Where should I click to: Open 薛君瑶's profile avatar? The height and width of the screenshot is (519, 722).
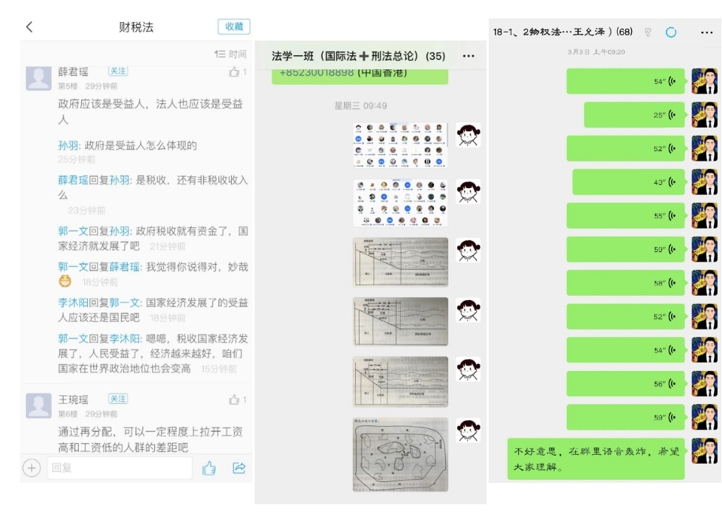coord(39,77)
